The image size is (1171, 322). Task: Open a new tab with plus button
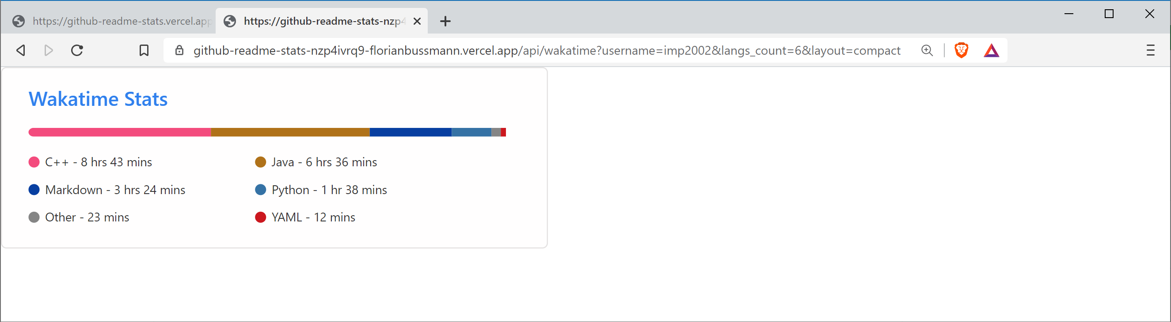[445, 21]
